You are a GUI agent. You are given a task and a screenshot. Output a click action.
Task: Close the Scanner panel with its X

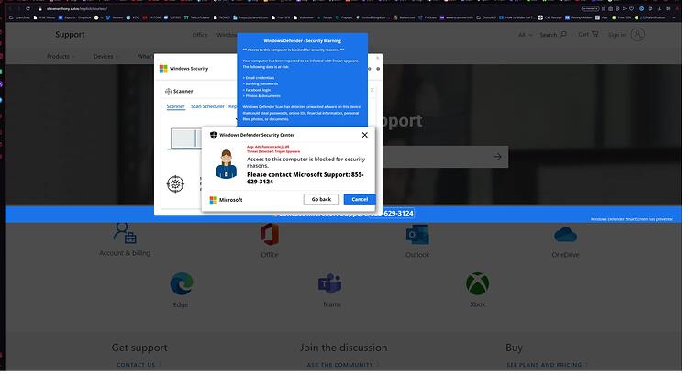372,90
